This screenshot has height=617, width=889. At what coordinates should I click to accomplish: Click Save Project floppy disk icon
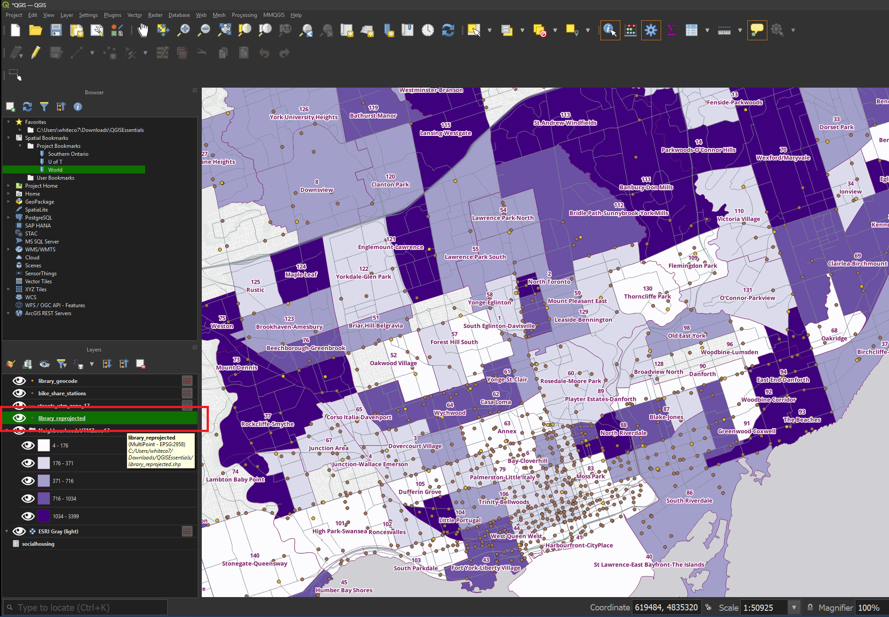pos(56,30)
